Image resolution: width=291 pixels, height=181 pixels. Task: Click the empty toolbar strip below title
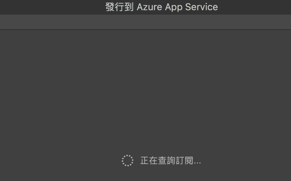(x=145, y=22)
